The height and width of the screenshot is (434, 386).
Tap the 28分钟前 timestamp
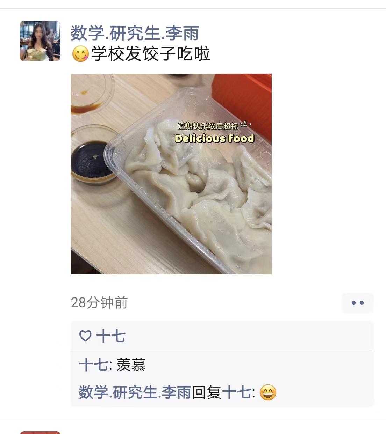(x=99, y=302)
